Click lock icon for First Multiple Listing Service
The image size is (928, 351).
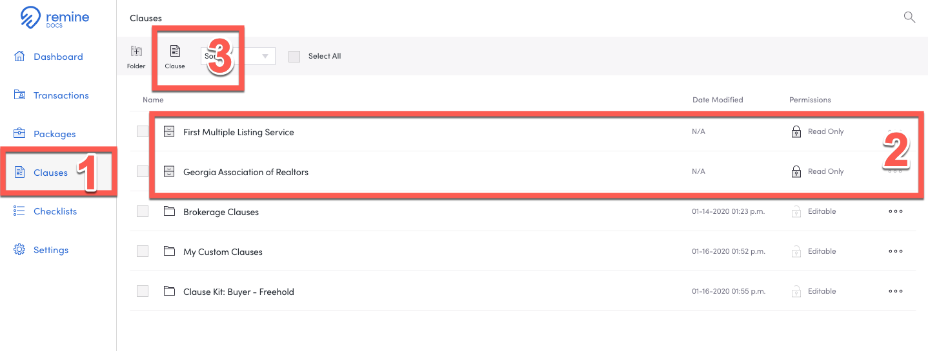click(796, 131)
